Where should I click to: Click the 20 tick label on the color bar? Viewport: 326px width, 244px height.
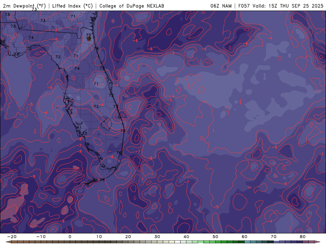point(128,237)
